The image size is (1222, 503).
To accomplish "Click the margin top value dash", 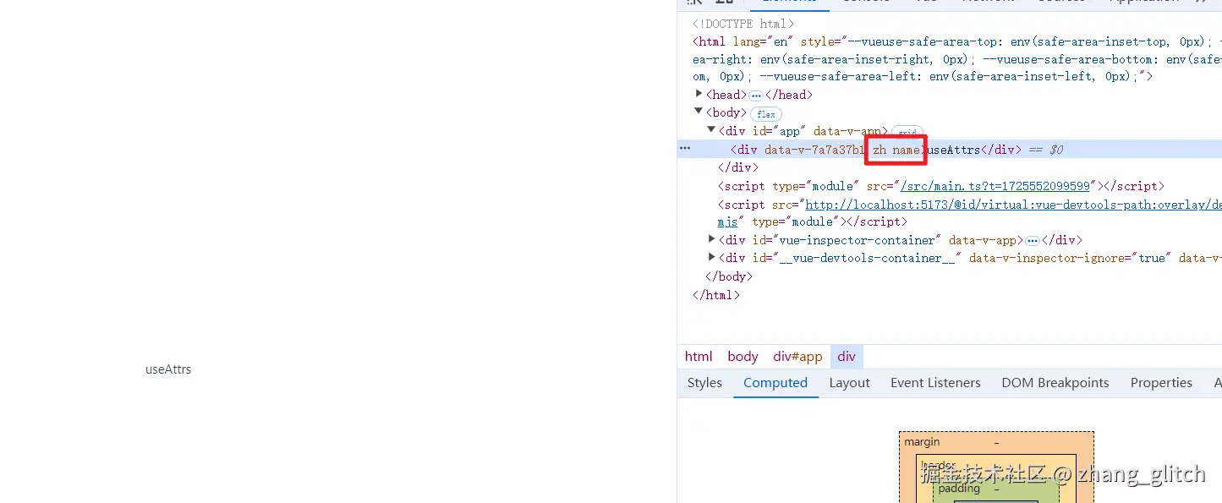I will click(x=996, y=442).
